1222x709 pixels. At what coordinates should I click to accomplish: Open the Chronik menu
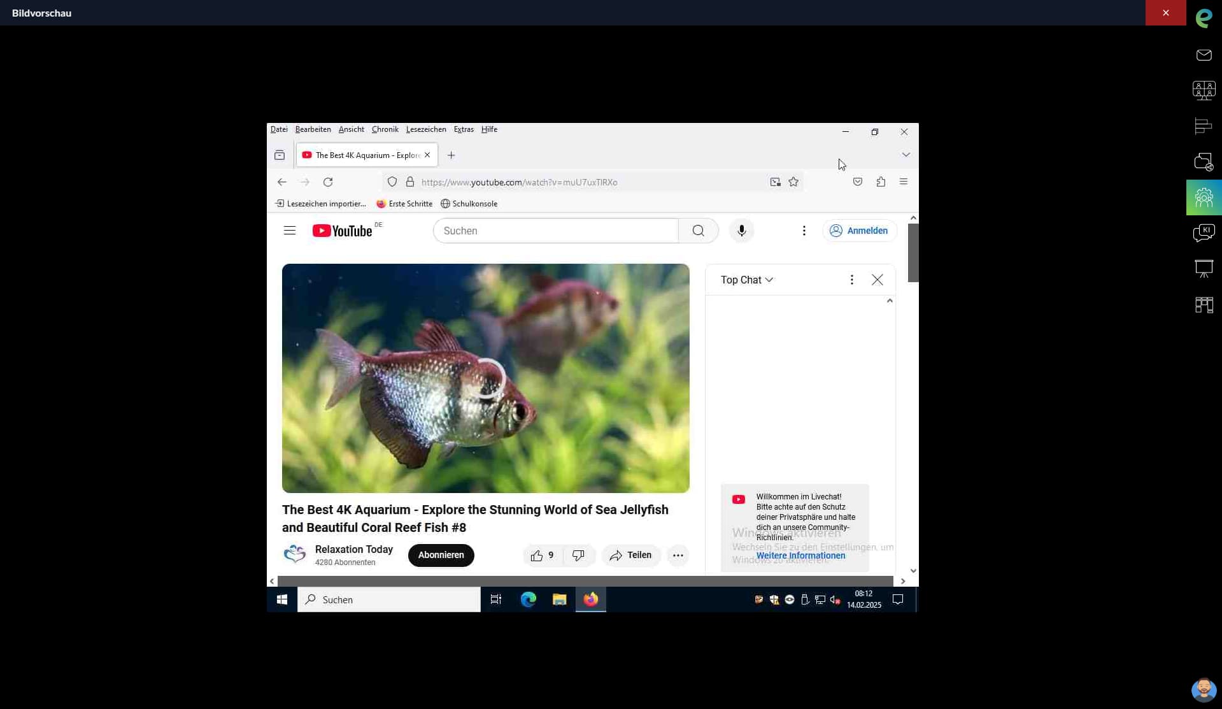pyautogui.click(x=385, y=129)
